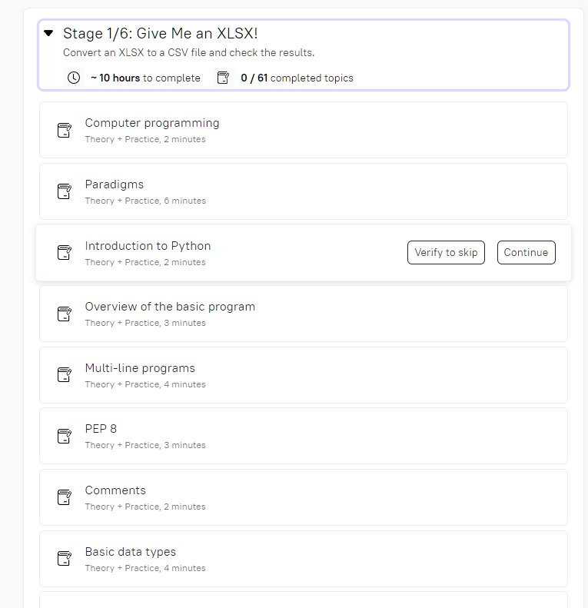Click the Verify to skip button
588x608 pixels.
[x=446, y=252]
